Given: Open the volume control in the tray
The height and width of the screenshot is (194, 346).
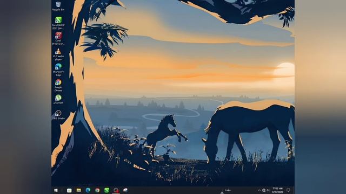Looking at the screenshot, I should coord(268,190).
